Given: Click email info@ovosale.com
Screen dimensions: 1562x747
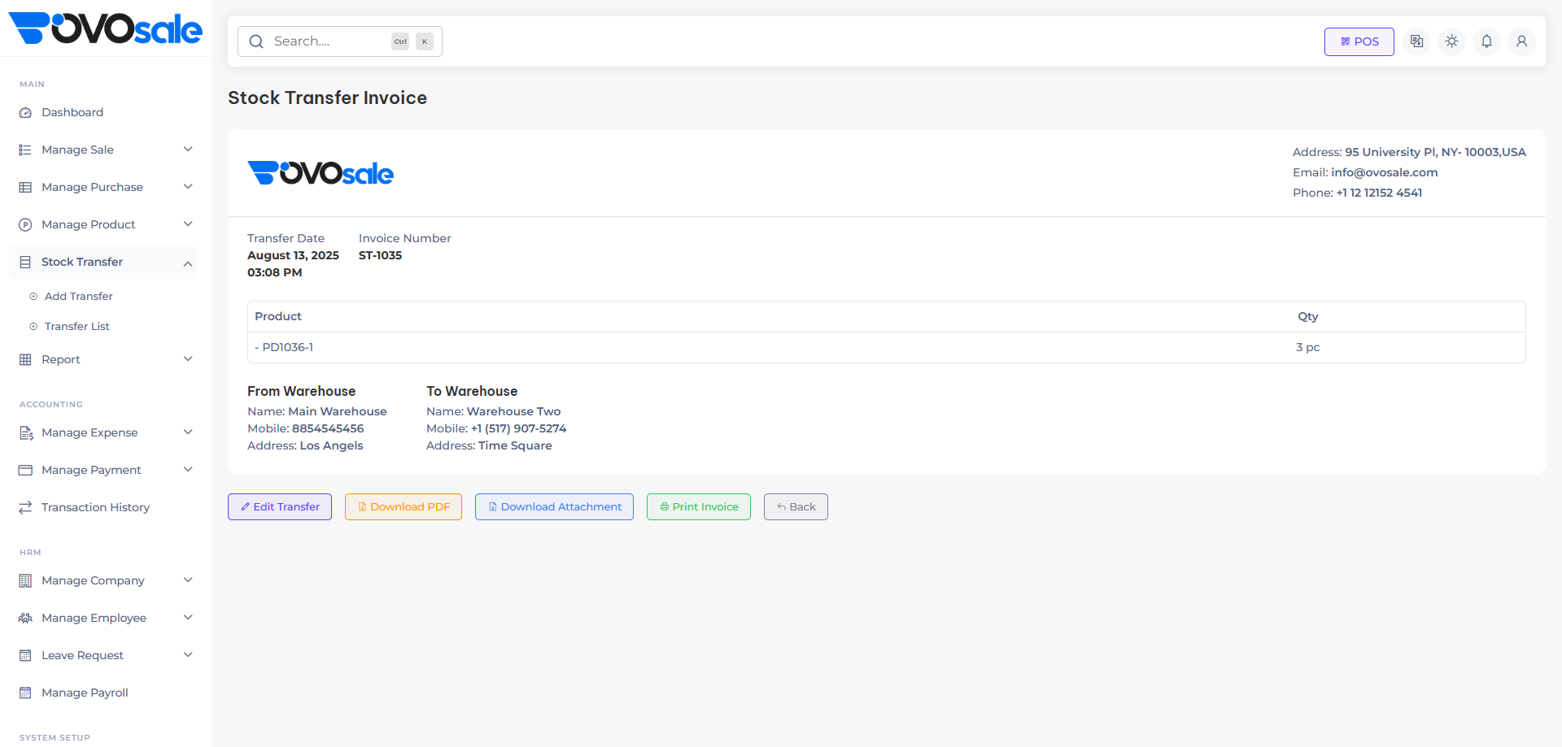Looking at the screenshot, I should (1385, 172).
